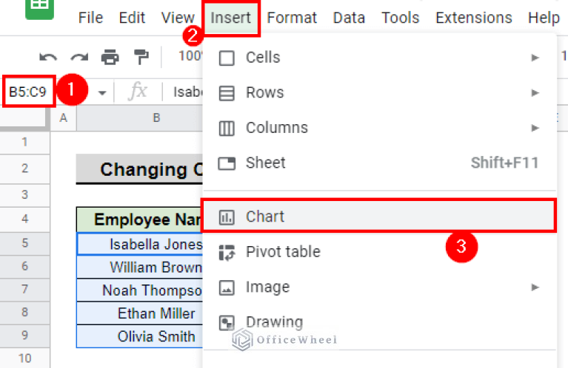Click the Drawing shapes icon
The width and height of the screenshot is (568, 368).
227,323
